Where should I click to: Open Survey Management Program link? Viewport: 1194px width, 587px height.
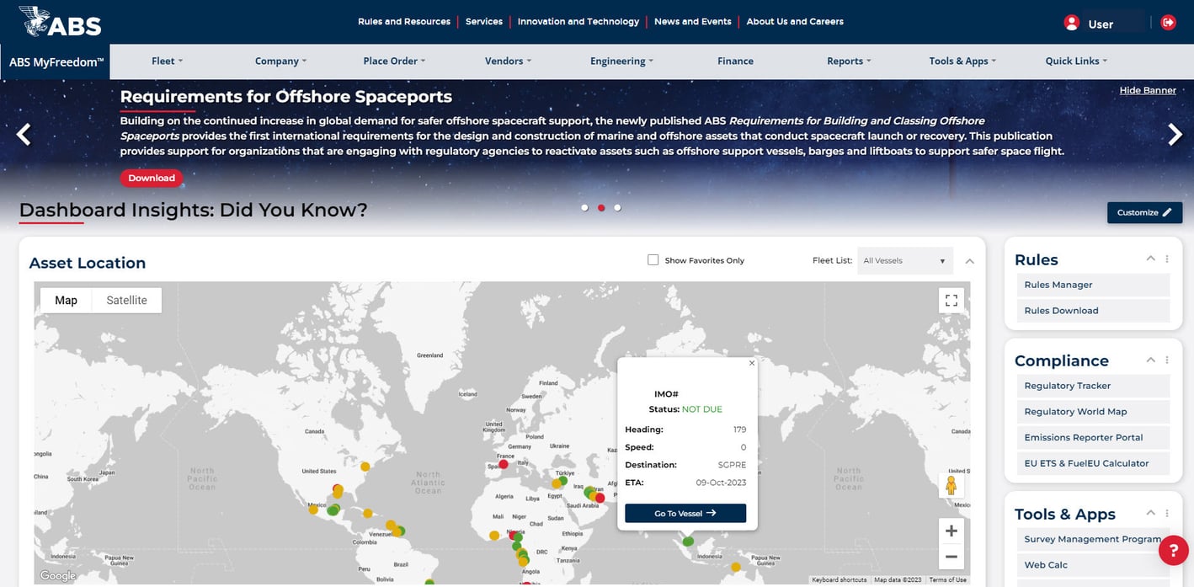pos(1093,539)
